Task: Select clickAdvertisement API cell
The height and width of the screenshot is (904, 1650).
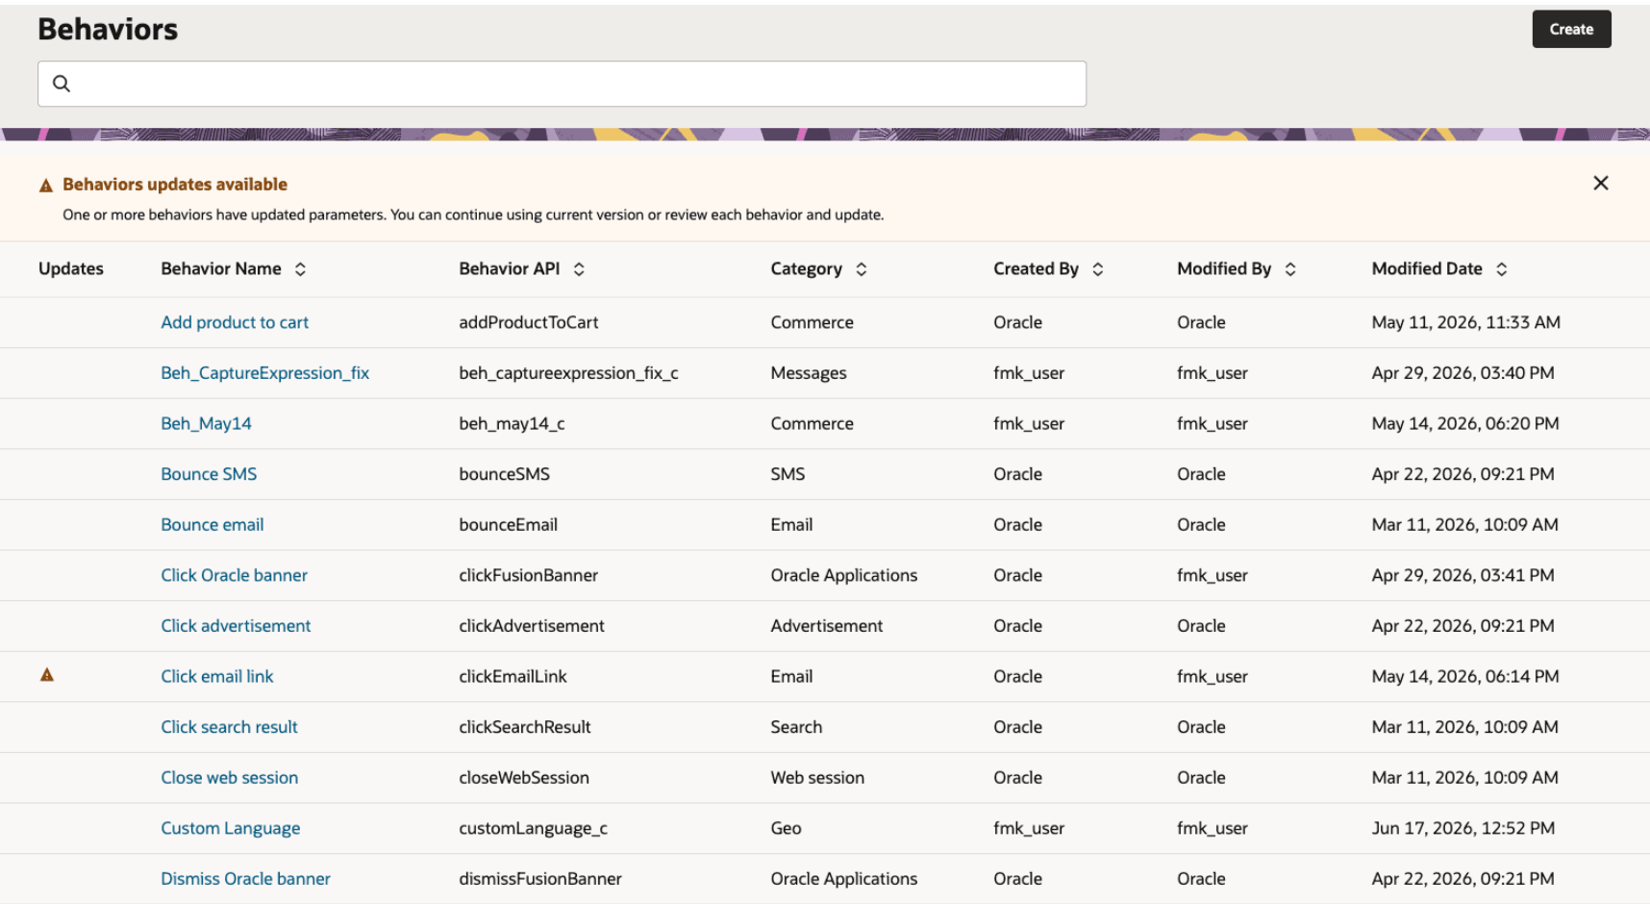Action: (x=532, y=626)
